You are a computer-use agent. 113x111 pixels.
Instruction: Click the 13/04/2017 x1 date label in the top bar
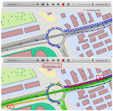pyautogui.click(x=14, y=4)
